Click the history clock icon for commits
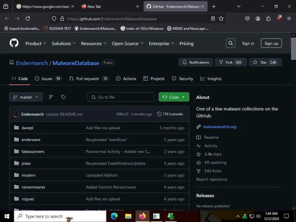The image size is (296, 222). click(x=159, y=114)
